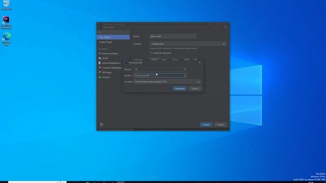
Task: Select Java as project language
Action: 154,60
